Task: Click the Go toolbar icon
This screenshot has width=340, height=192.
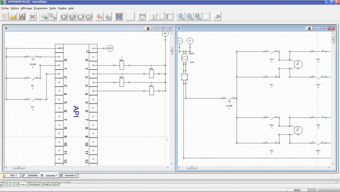Action: pyautogui.click(x=119, y=17)
